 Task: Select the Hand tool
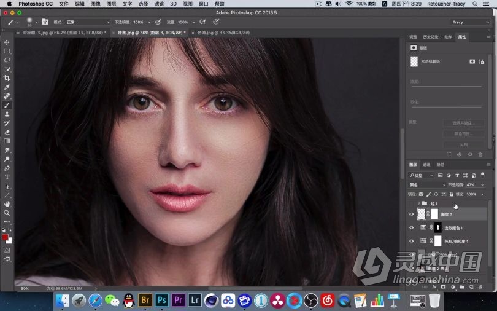click(7, 203)
